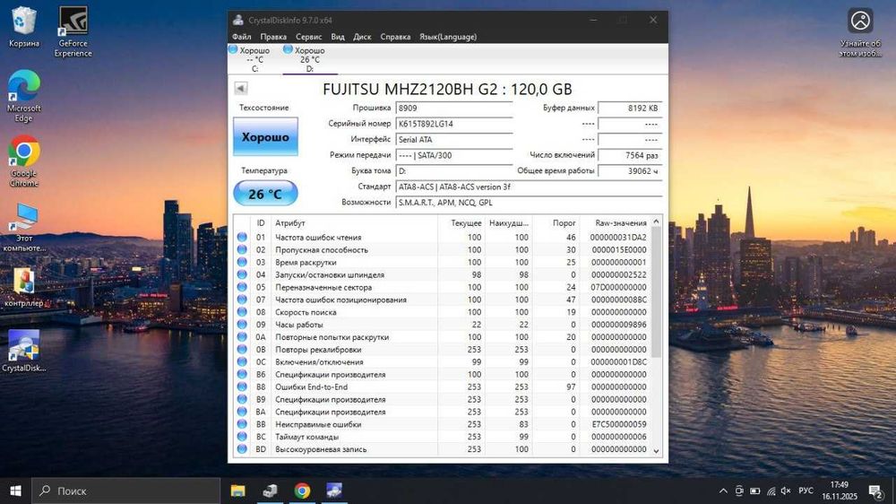
Task: Open Этот компьютер desktop icon
Action: point(23,227)
